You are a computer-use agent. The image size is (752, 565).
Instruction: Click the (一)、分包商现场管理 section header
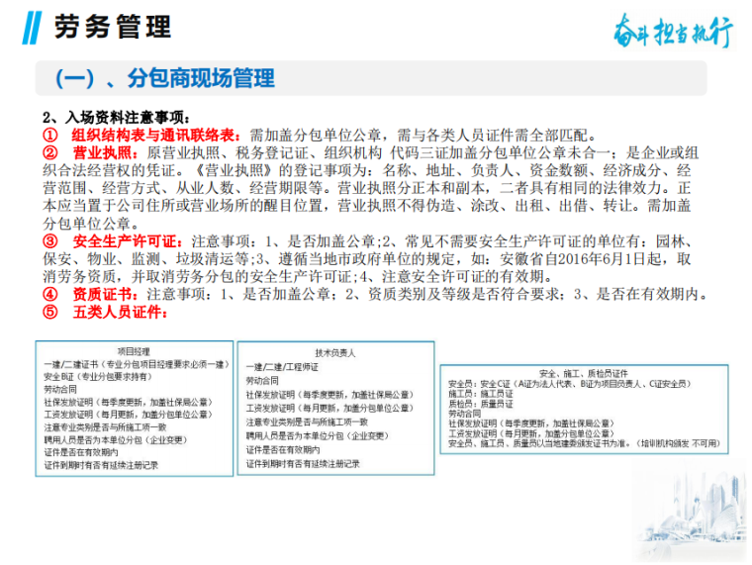point(164,78)
